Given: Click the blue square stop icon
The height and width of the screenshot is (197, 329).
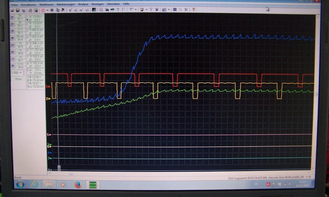Looking at the screenshot, I should [x=175, y=10].
